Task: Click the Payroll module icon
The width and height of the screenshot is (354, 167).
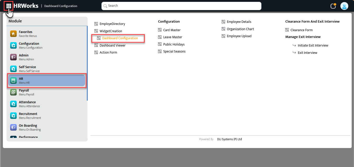Action: [x=13, y=92]
